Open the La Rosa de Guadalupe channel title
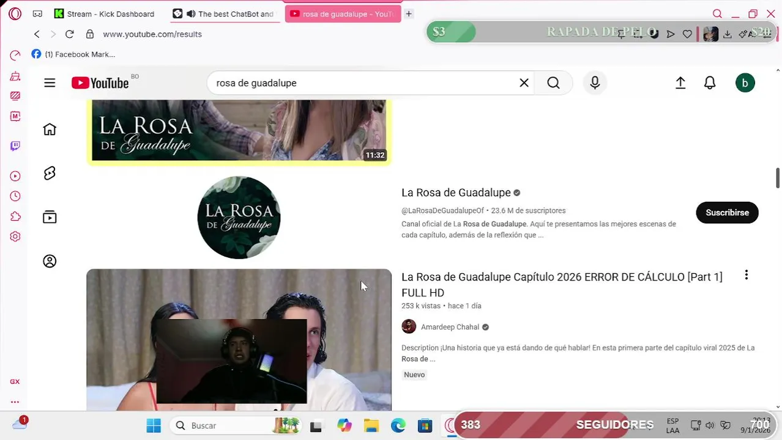Viewport: 782px width, 440px height. click(456, 193)
